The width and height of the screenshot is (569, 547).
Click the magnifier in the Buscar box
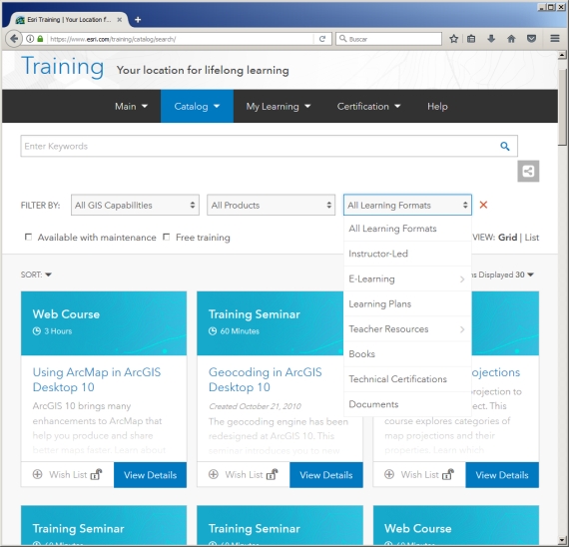coord(342,39)
